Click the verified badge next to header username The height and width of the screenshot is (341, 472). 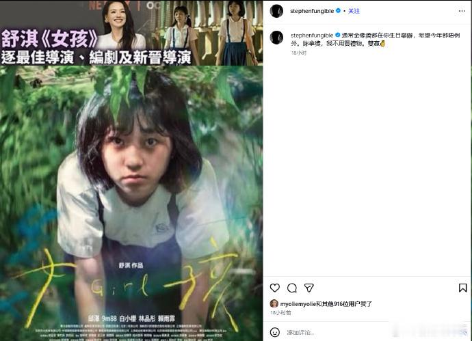[338, 10]
